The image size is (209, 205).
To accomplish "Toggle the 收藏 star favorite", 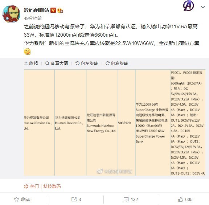I will [x=22, y=200].
